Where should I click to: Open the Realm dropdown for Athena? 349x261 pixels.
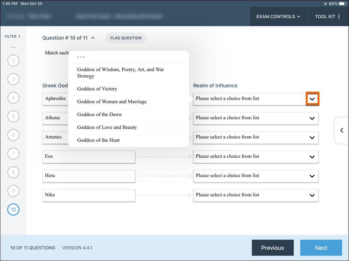[312, 118]
